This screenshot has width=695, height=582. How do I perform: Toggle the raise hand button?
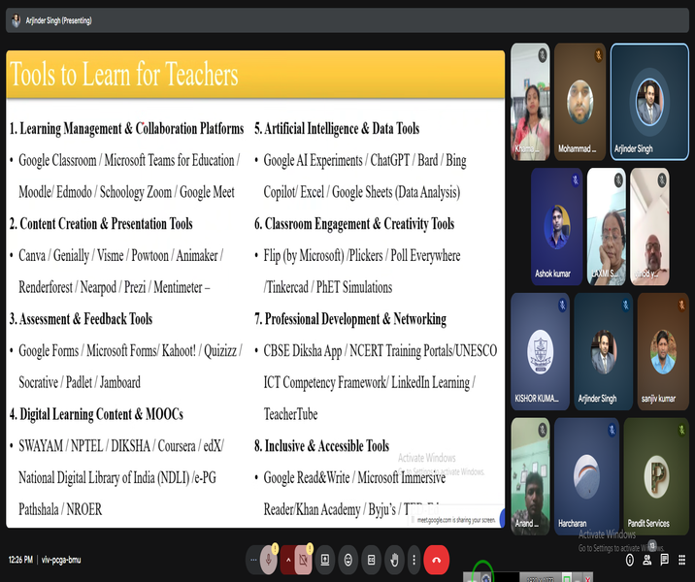pyautogui.click(x=394, y=560)
